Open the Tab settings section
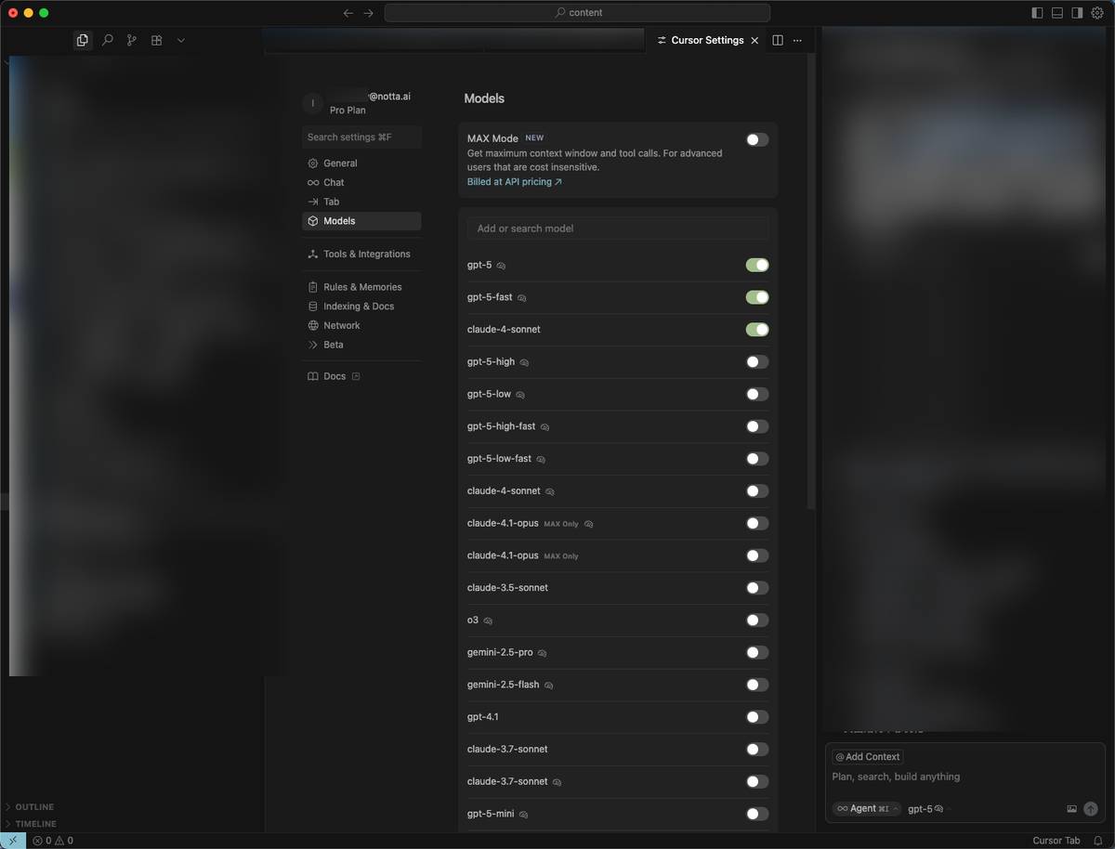Viewport: 1115px width, 849px height. 361,202
